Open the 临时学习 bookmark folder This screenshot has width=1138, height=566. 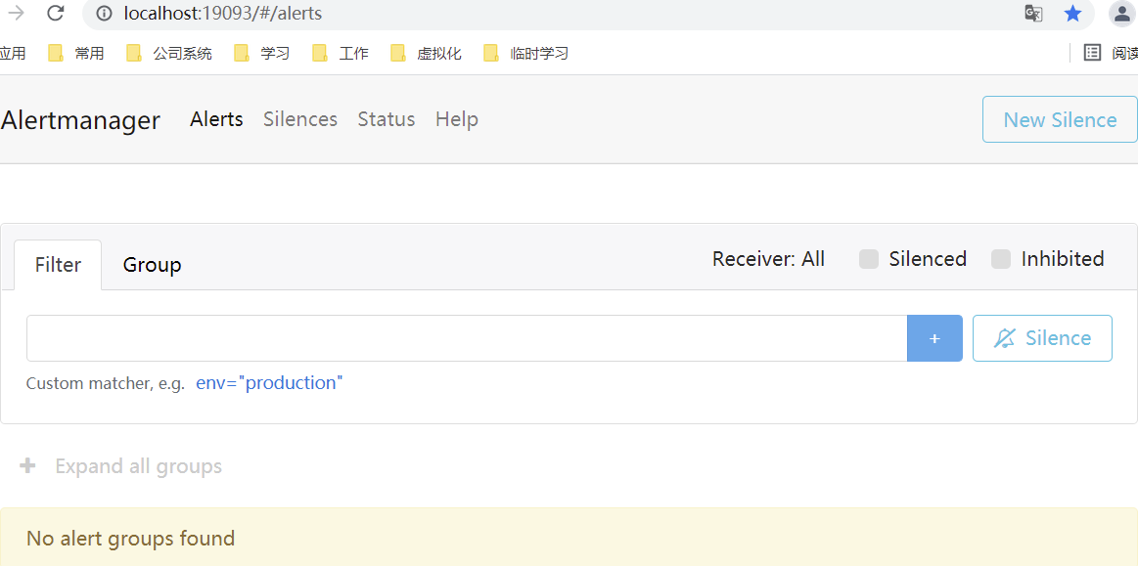[526, 53]
